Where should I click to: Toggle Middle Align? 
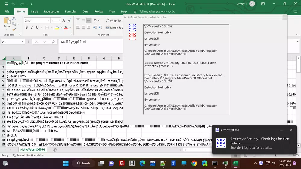(x=83, y=20)
